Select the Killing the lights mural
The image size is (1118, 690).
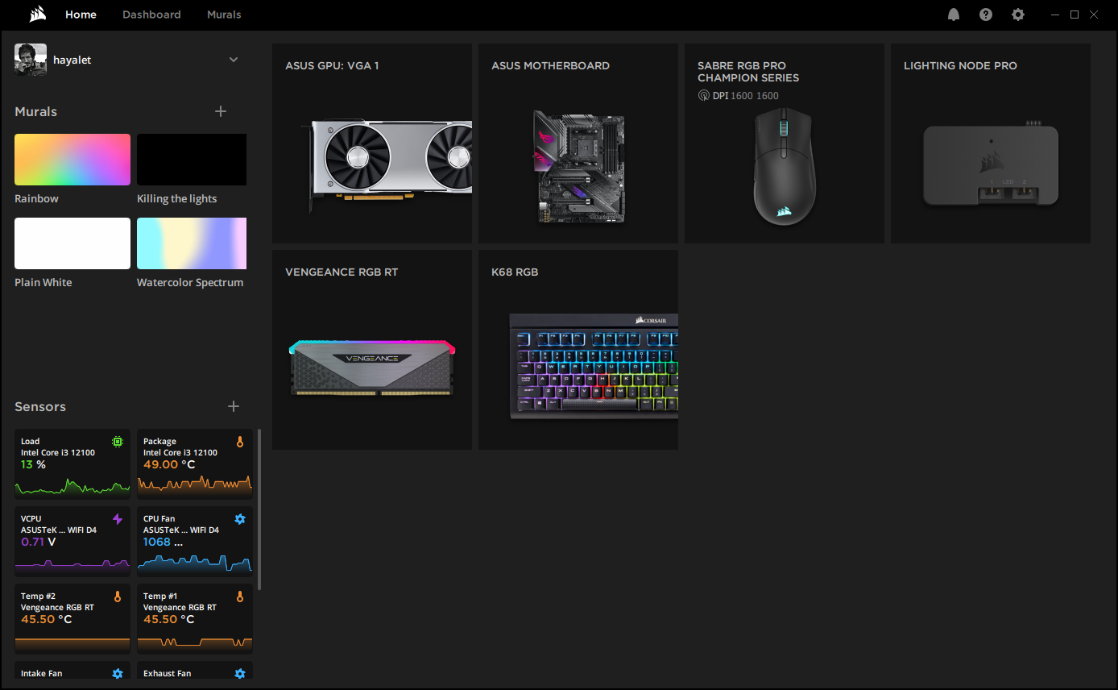click(192, 160)
